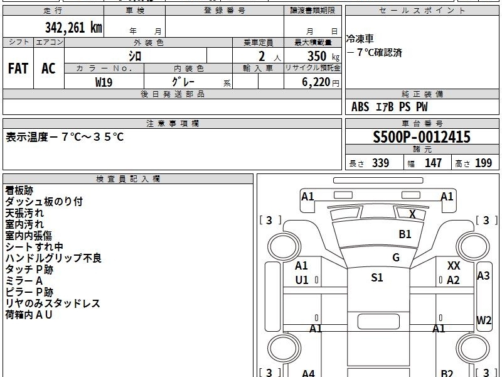502x377 pixels.
Task: Select inspector note 天張汚れ
Action: tap(24, 213)
